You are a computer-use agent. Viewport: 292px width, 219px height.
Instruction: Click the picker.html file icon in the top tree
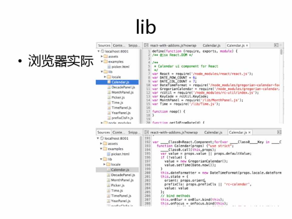point(109,67)
